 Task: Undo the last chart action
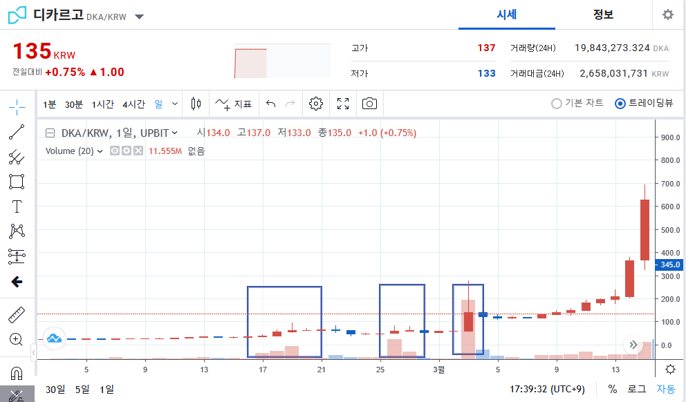click(271, 104)
